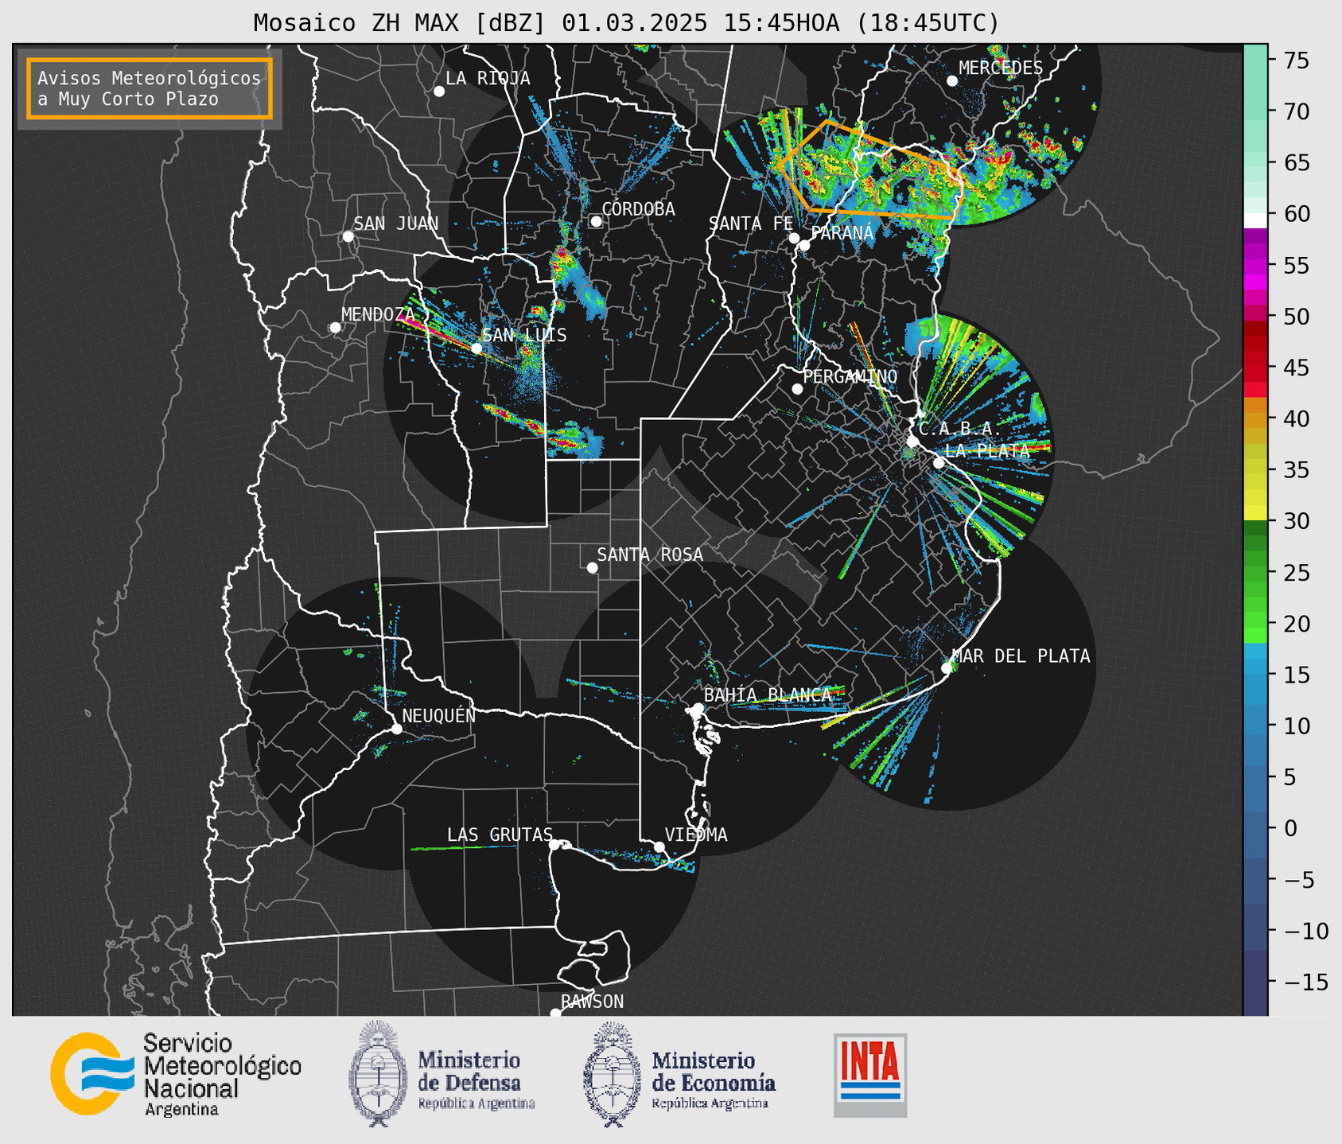Screen dimensions: 1342x1144
Task: Click the VIEDMA city marker dot
Action: pos(659,846)
